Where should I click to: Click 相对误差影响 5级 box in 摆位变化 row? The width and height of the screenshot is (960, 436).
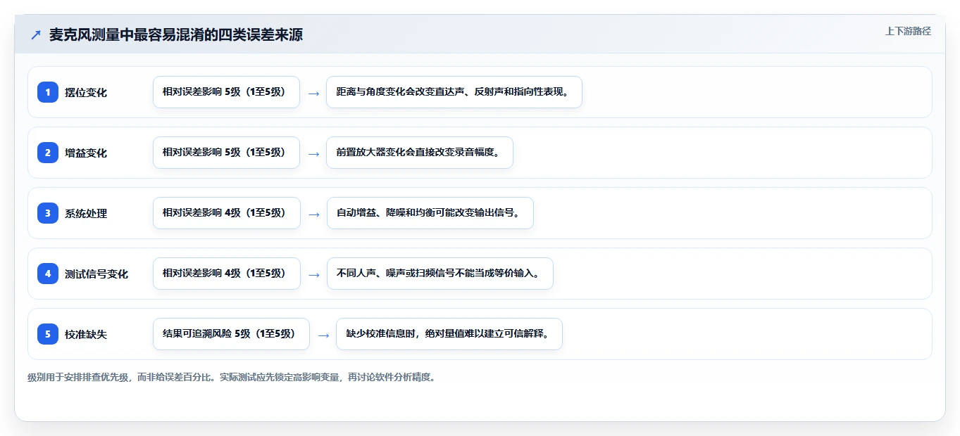coord(226,92)
